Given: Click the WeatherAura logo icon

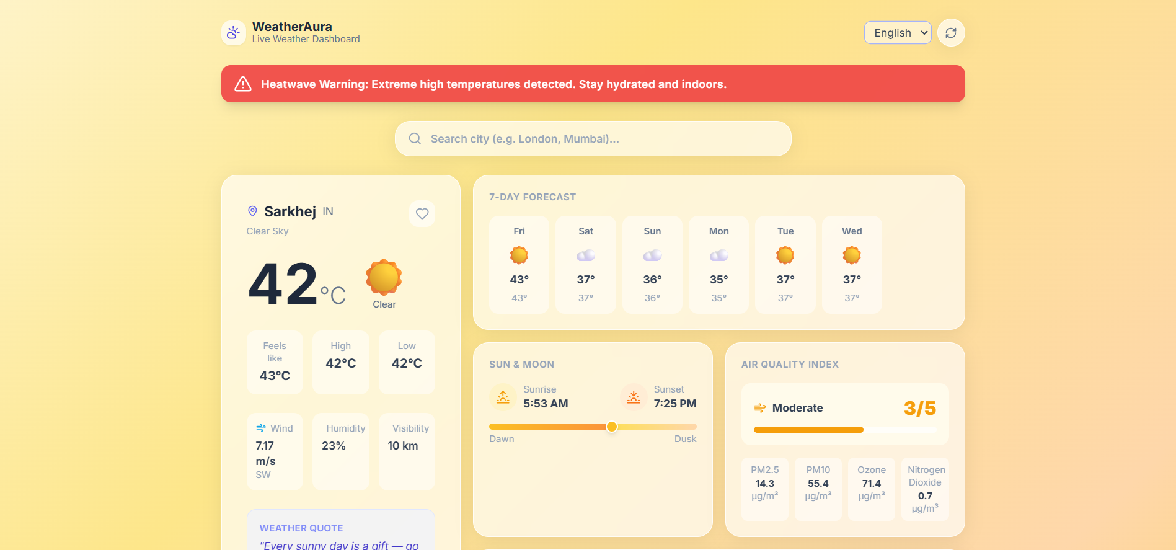Looking at the screenshot, I should [x=233, y=33].
